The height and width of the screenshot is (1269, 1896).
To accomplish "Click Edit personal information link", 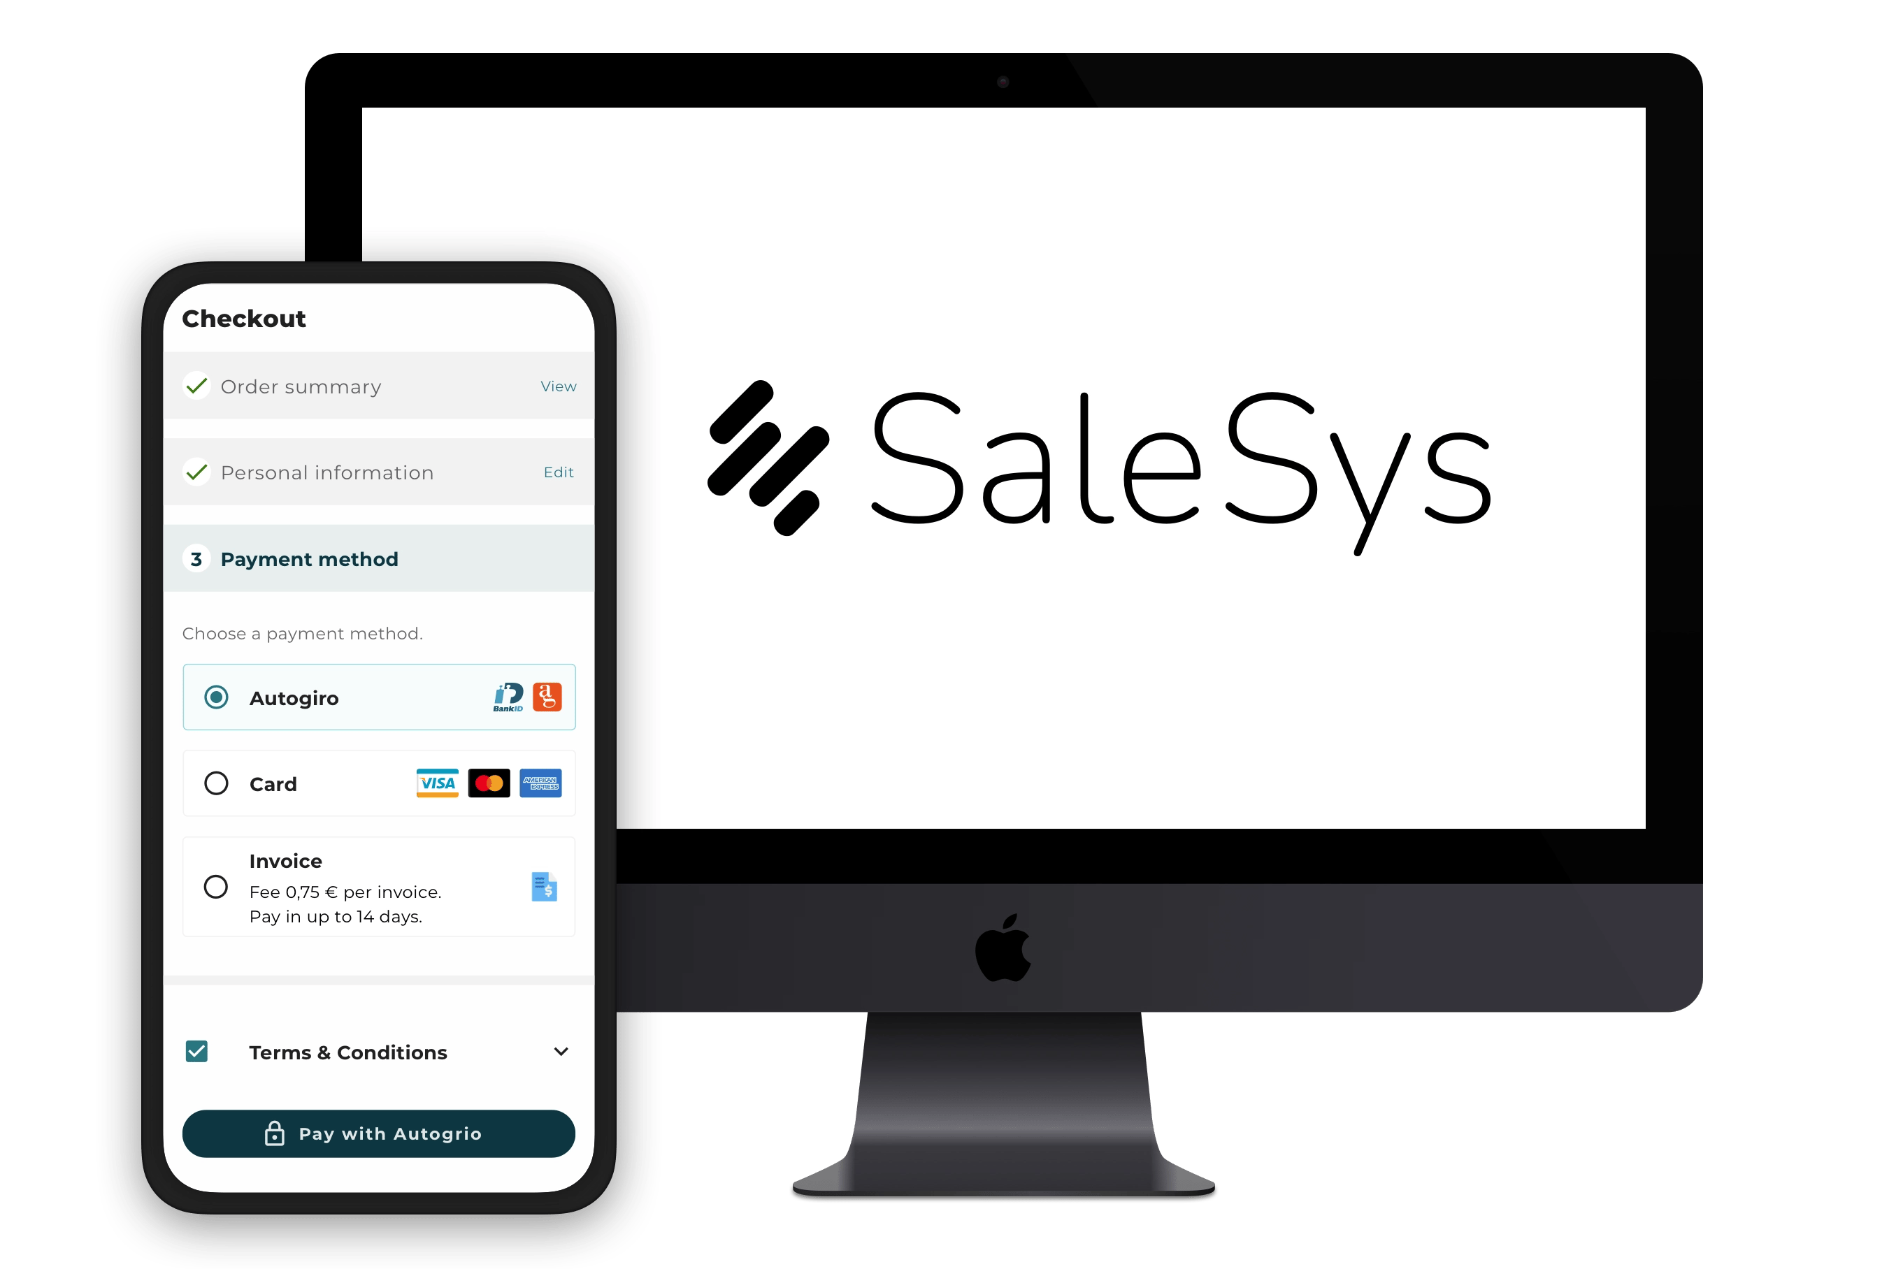I will click(561, 472).
